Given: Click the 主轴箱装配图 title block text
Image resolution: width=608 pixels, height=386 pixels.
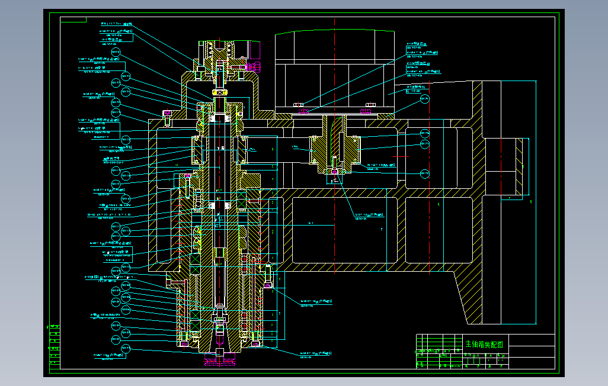Looking at the screenshot, I should (x=484, y=344).
